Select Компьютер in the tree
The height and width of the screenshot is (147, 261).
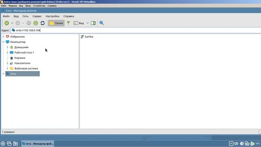pyautogui.click(x=18, y=42)
